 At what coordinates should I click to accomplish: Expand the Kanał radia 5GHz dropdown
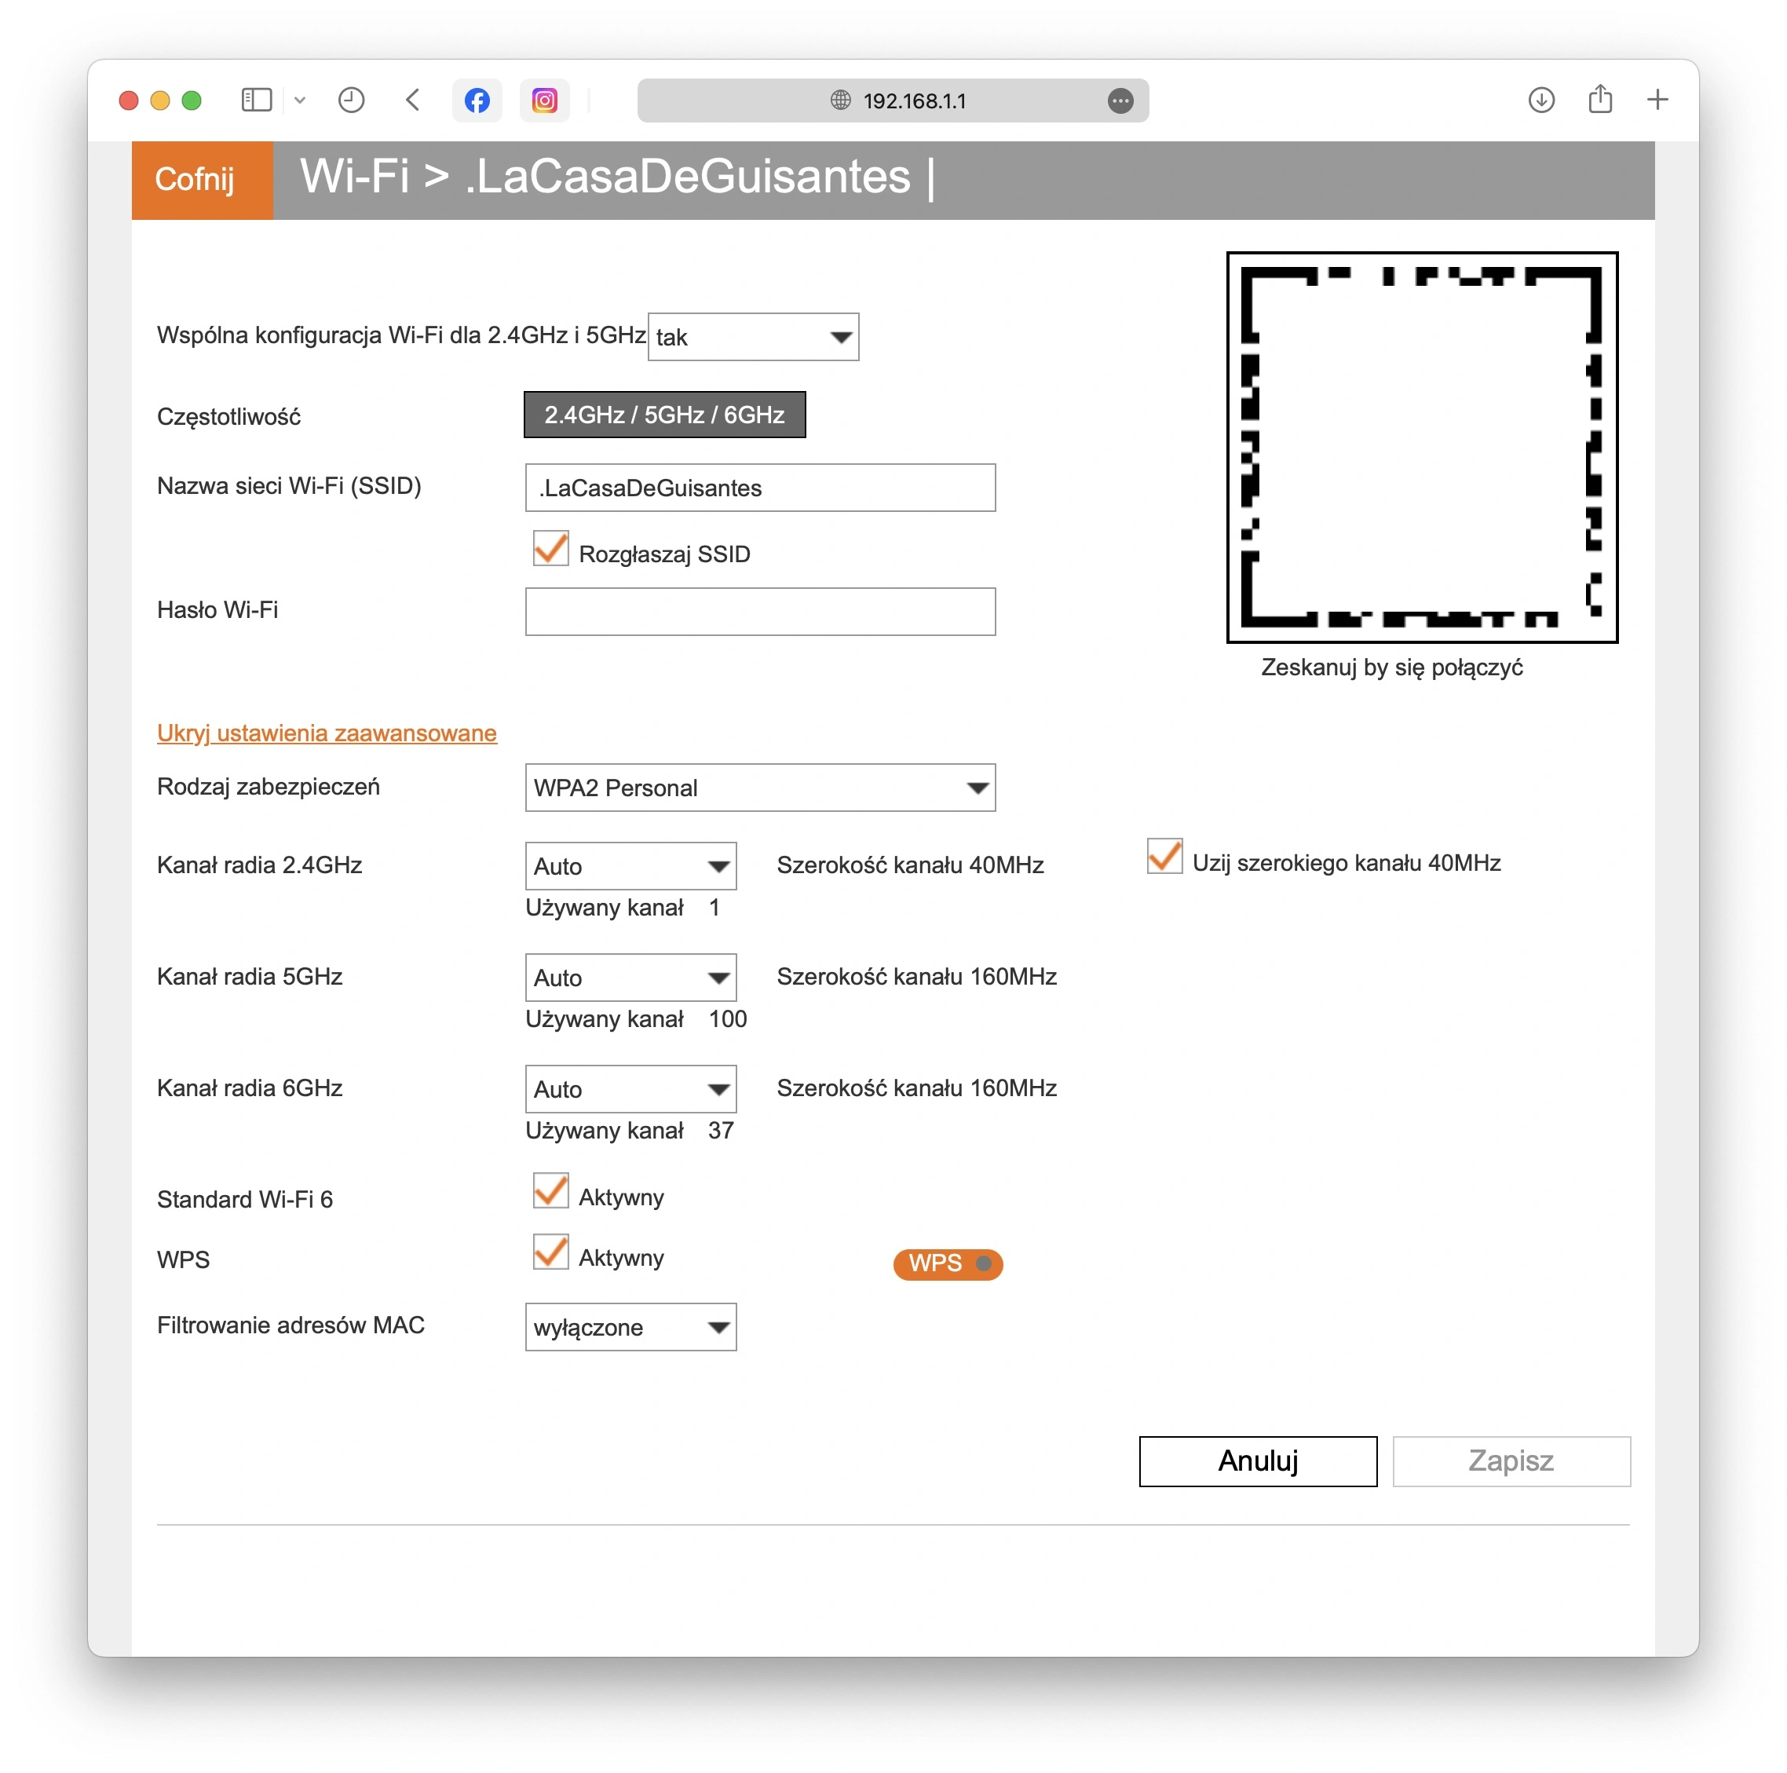[x=630, y=978]
